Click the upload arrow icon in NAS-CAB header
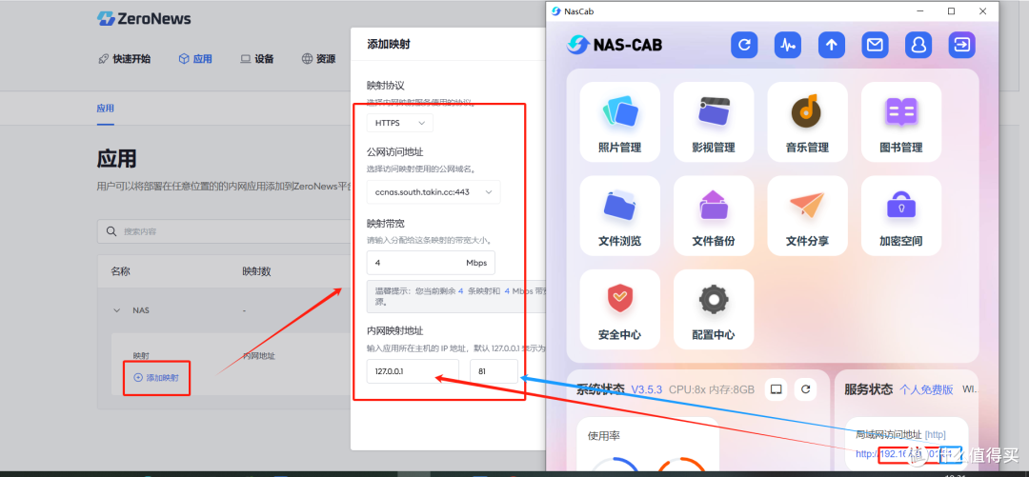The height and width of the screenshot is (477, 1029). 832,45
